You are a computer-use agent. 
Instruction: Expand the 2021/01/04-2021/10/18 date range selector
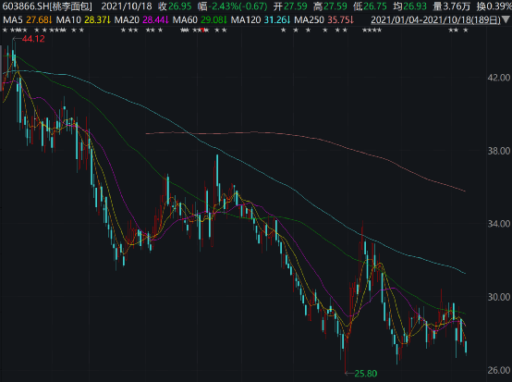click(x=435, y=20)
